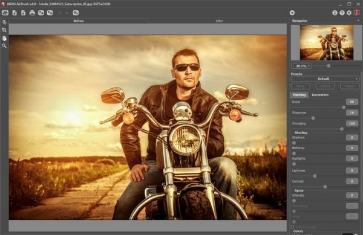Screen dimensions: 363x235
Task: Click the redo arrow in the toolbar
Action: [x=67, y=13]
